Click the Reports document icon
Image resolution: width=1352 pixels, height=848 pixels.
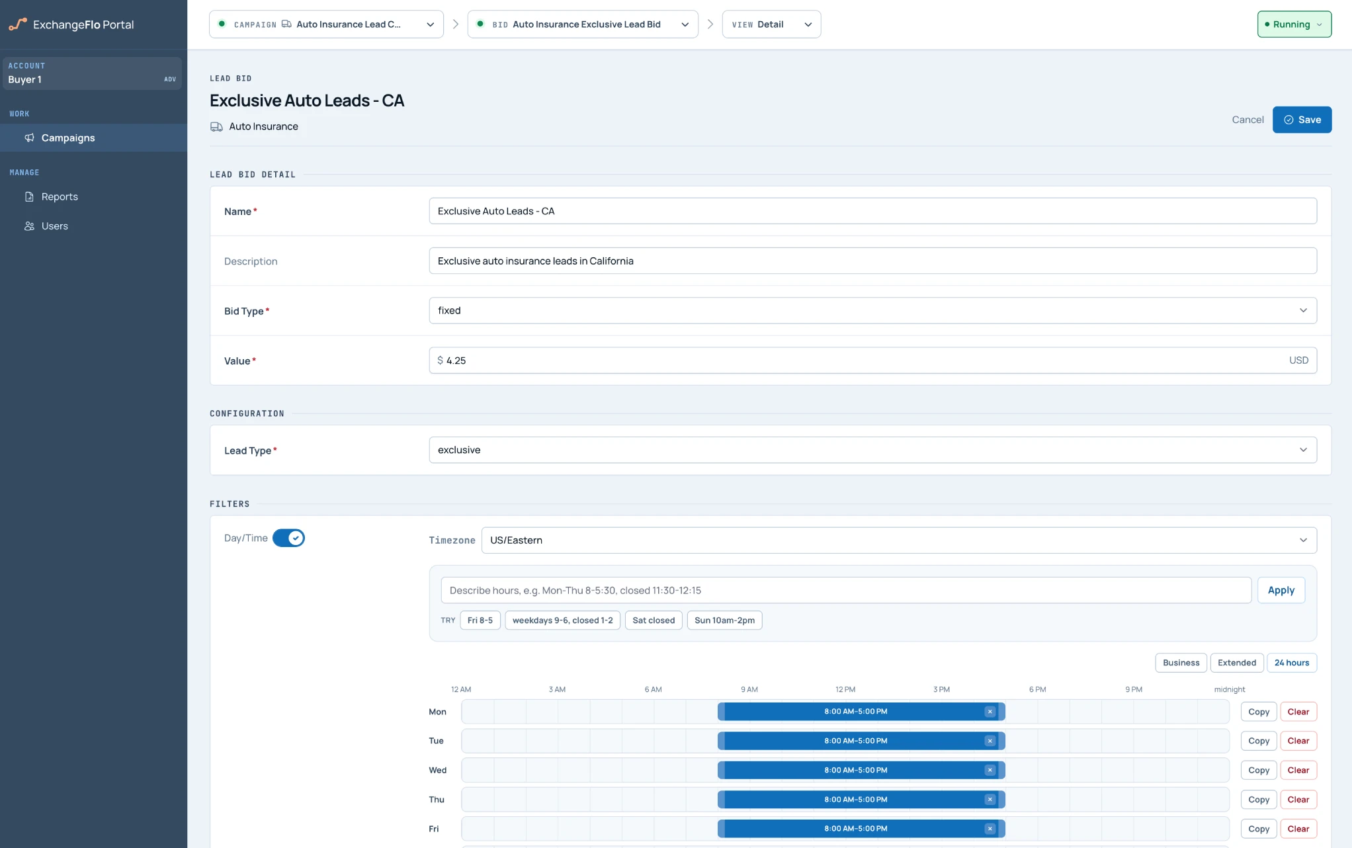coord(29,196)
